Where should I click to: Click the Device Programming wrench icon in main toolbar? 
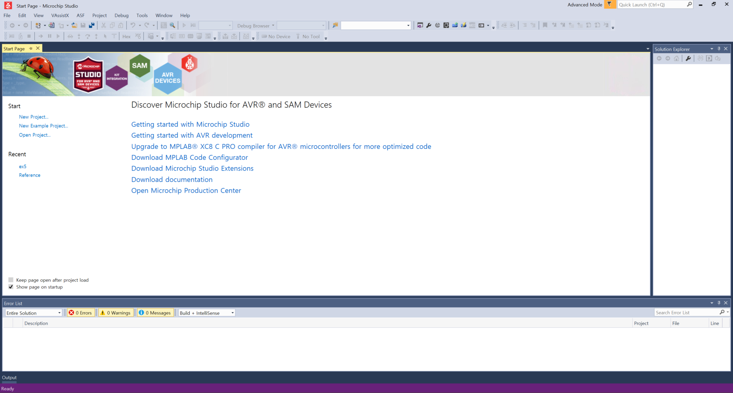tap(429, 26)
